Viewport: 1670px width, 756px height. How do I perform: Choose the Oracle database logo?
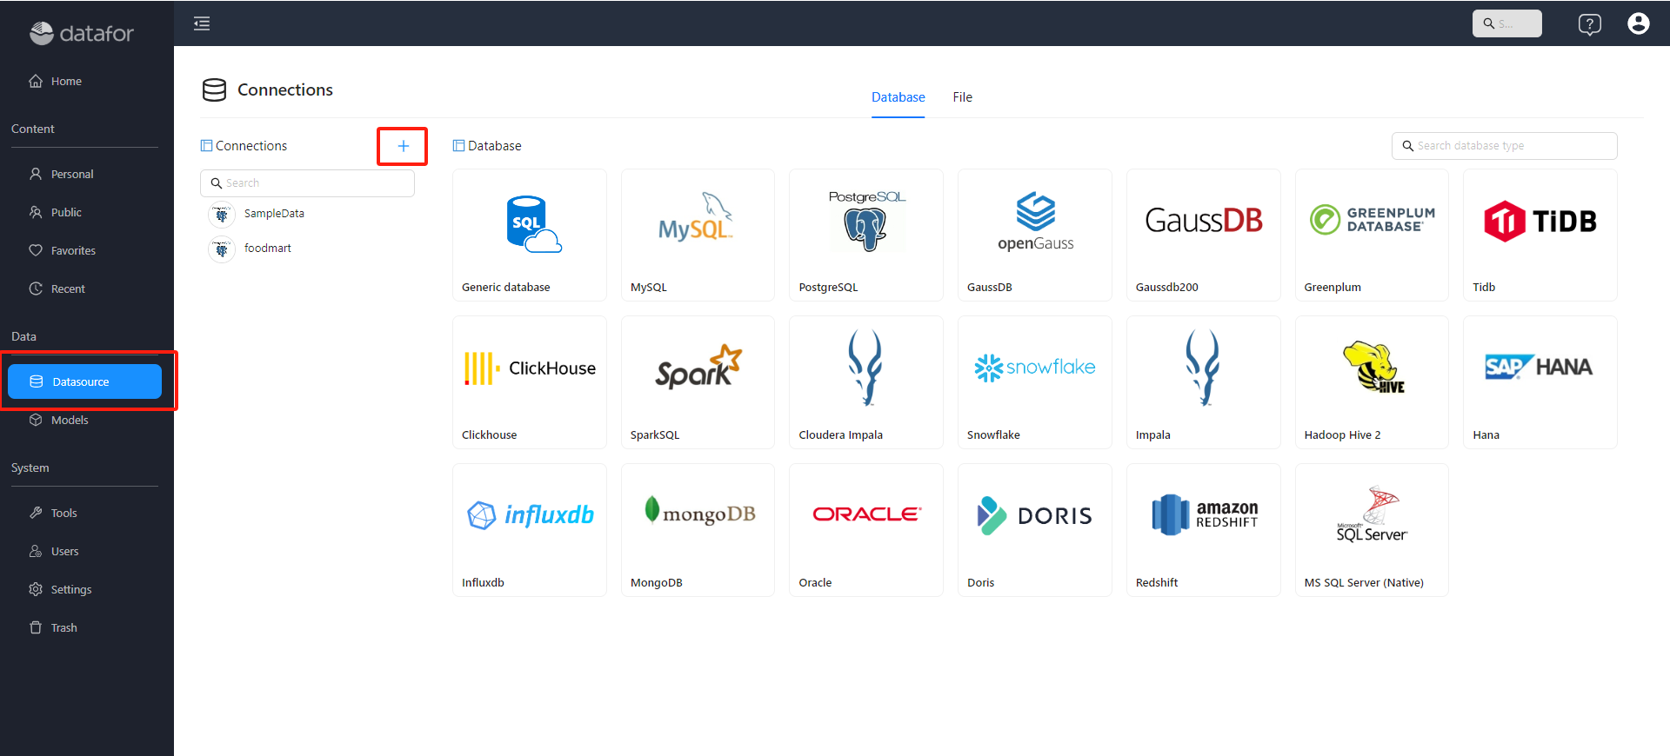point(865,514)
